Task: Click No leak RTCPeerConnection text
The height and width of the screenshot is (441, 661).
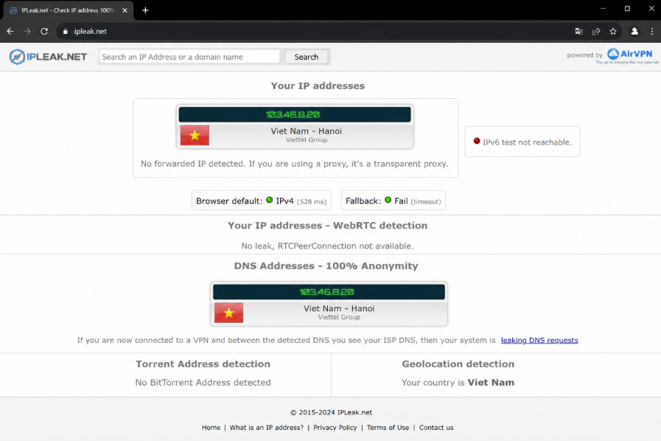Action: pyautogui.click(x=327, y=246)
